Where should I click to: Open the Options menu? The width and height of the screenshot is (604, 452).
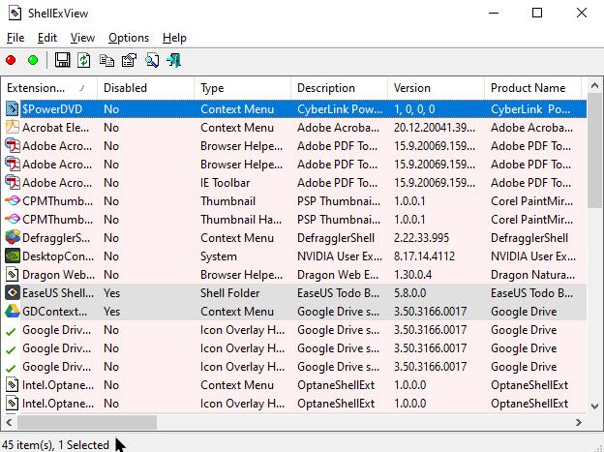pos(129,38)
